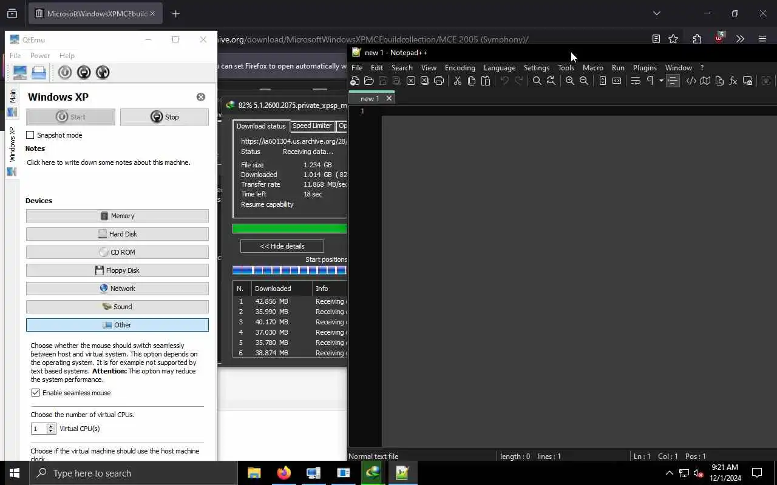This screenshot has height=485, width=777.
Task: Zoom out using the Notepad++ toolbar icon
Action: (x=584, y=81)
